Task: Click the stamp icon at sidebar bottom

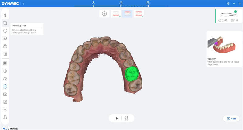Action: coord(5,117)
